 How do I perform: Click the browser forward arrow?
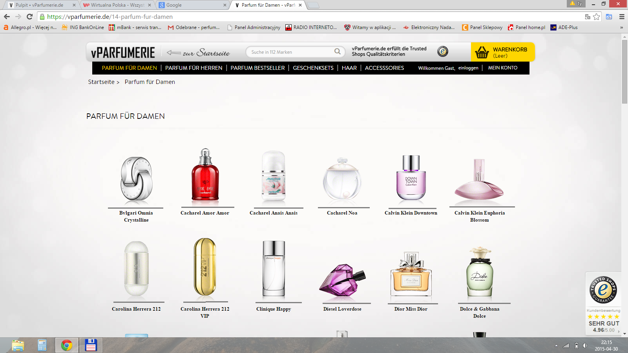point(18,16)
